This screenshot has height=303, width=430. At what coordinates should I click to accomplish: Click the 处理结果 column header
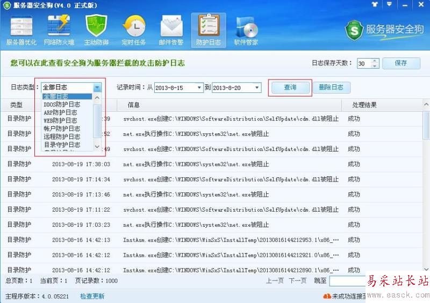click(x=364, y=105)
